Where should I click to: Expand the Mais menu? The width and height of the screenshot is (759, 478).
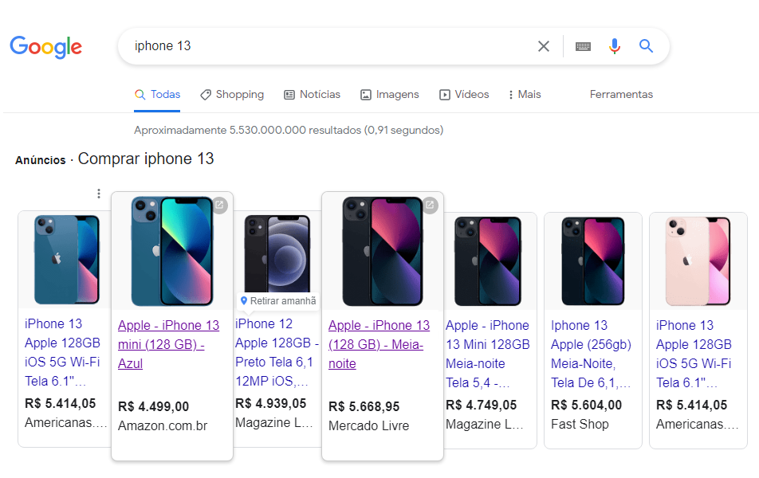525,94
